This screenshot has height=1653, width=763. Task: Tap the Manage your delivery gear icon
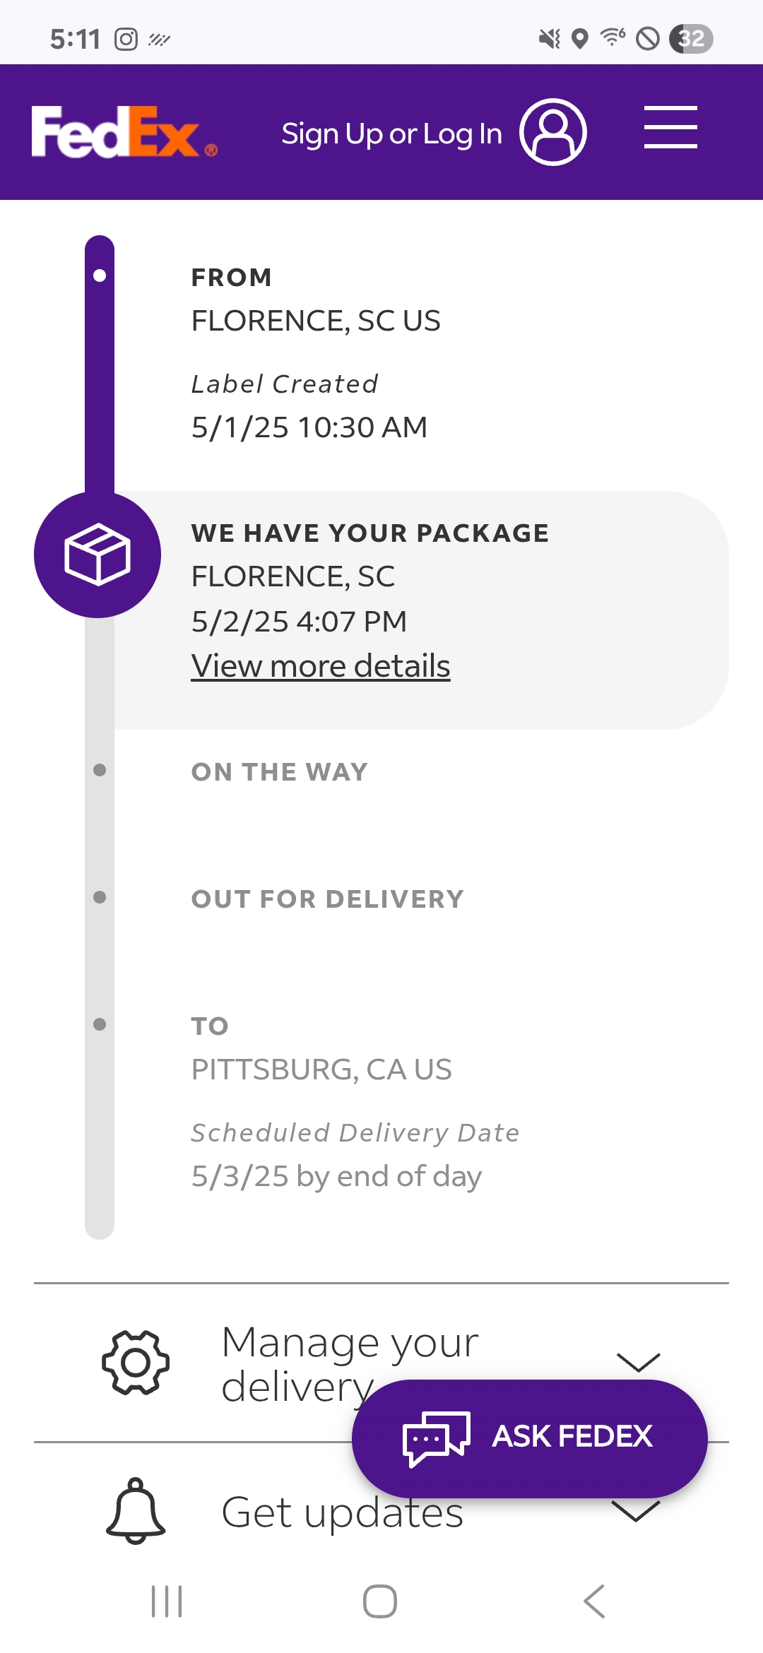pyautogui.click(x=136, y=1362)
